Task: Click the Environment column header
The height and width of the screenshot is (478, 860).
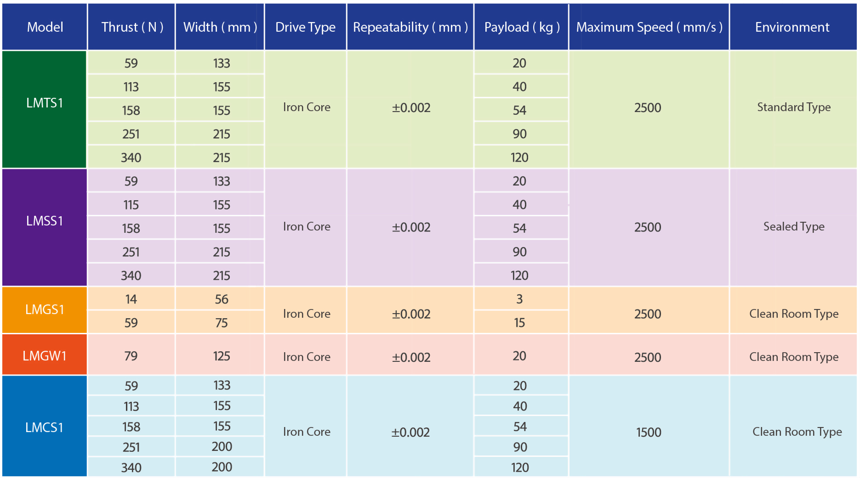Action: (792, 27)
